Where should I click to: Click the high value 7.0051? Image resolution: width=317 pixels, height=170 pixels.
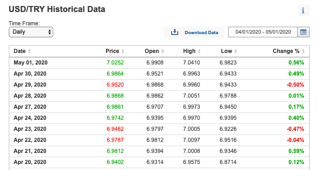[x=192, y=96]
